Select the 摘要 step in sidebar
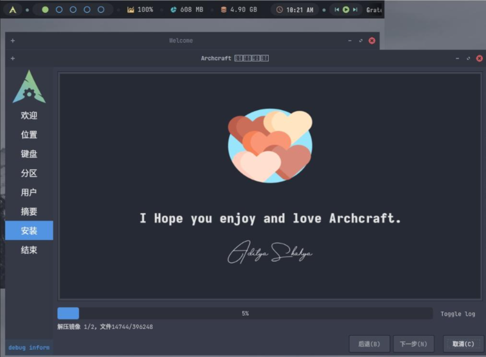This screenshot has width=486, height=357. click(x=29, y=212)
